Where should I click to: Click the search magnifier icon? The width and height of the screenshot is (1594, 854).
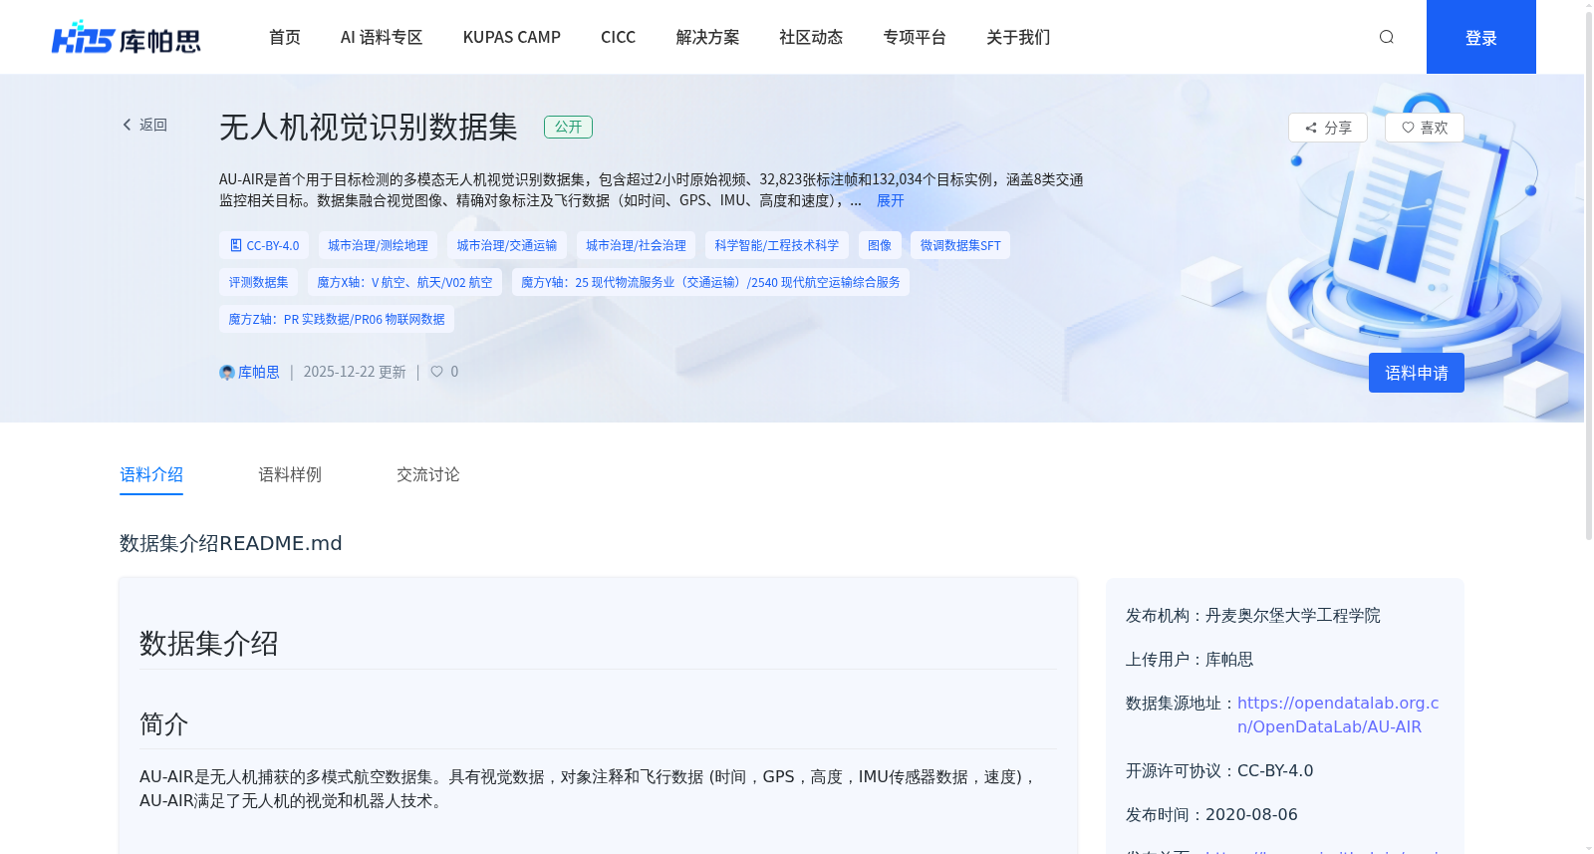tap(1386, 37)
